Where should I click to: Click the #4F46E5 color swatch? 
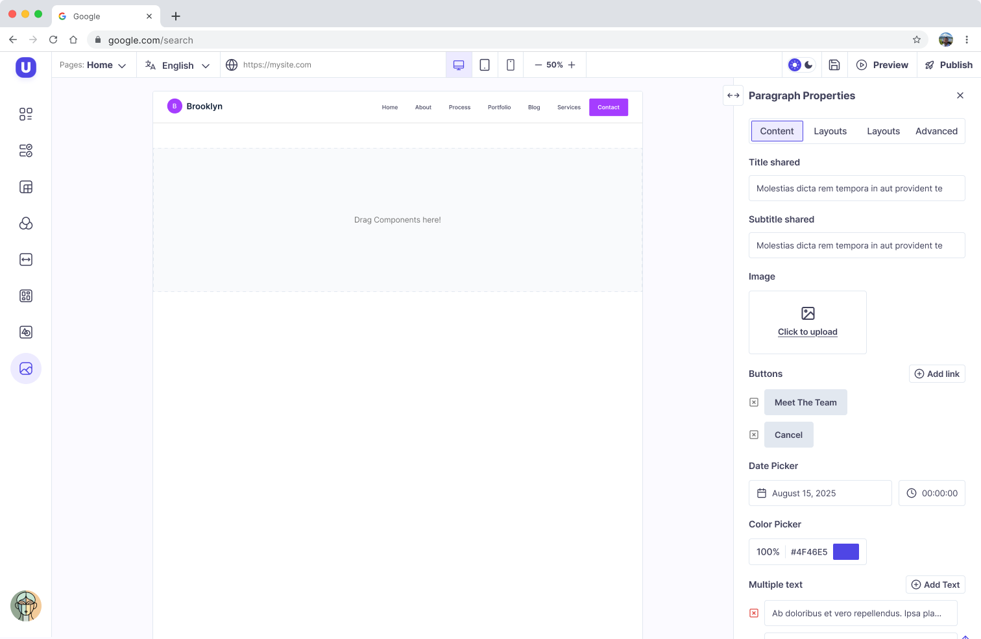pyautogui.click(x=845, y=551)
